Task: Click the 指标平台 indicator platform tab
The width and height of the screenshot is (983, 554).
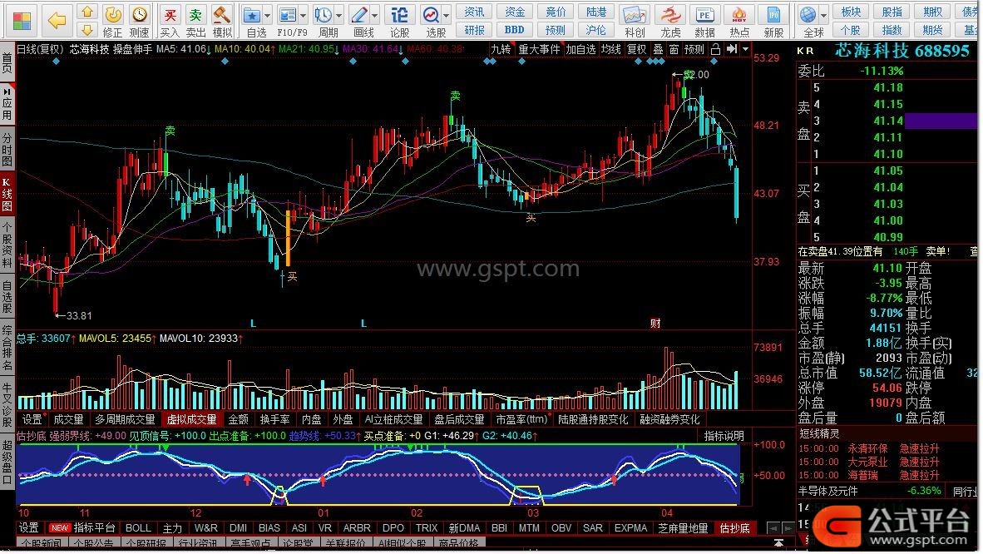Action: 94,528
